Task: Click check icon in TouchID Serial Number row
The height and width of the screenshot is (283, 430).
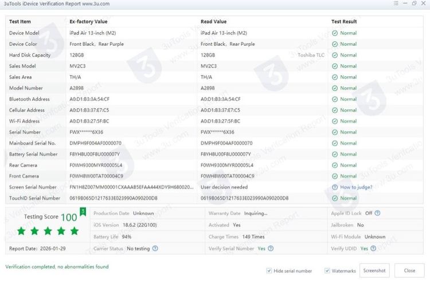Action: tap(335, 198)
